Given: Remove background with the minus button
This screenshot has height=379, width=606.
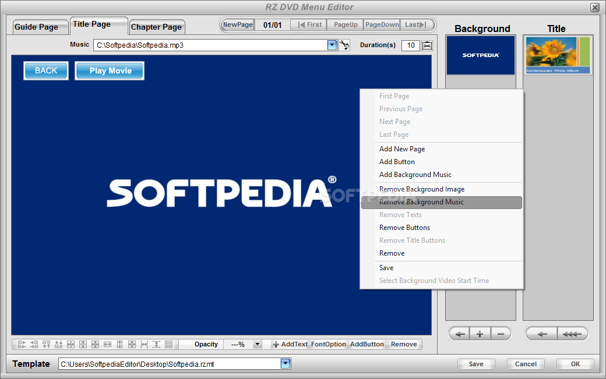Looking at the screenshot, I should [501, 334].
